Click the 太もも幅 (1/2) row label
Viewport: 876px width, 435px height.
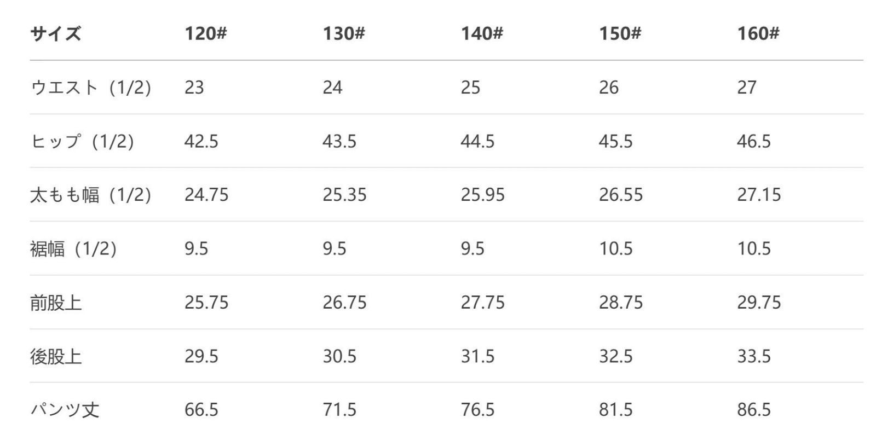click(x=91, y=195)
